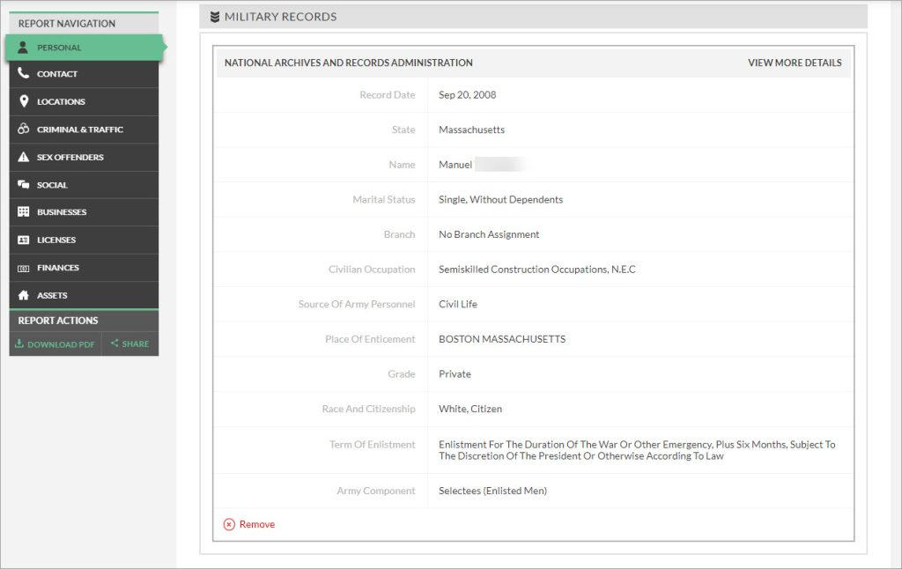
Task: Open View More Details link
Action: click(795, 63)
